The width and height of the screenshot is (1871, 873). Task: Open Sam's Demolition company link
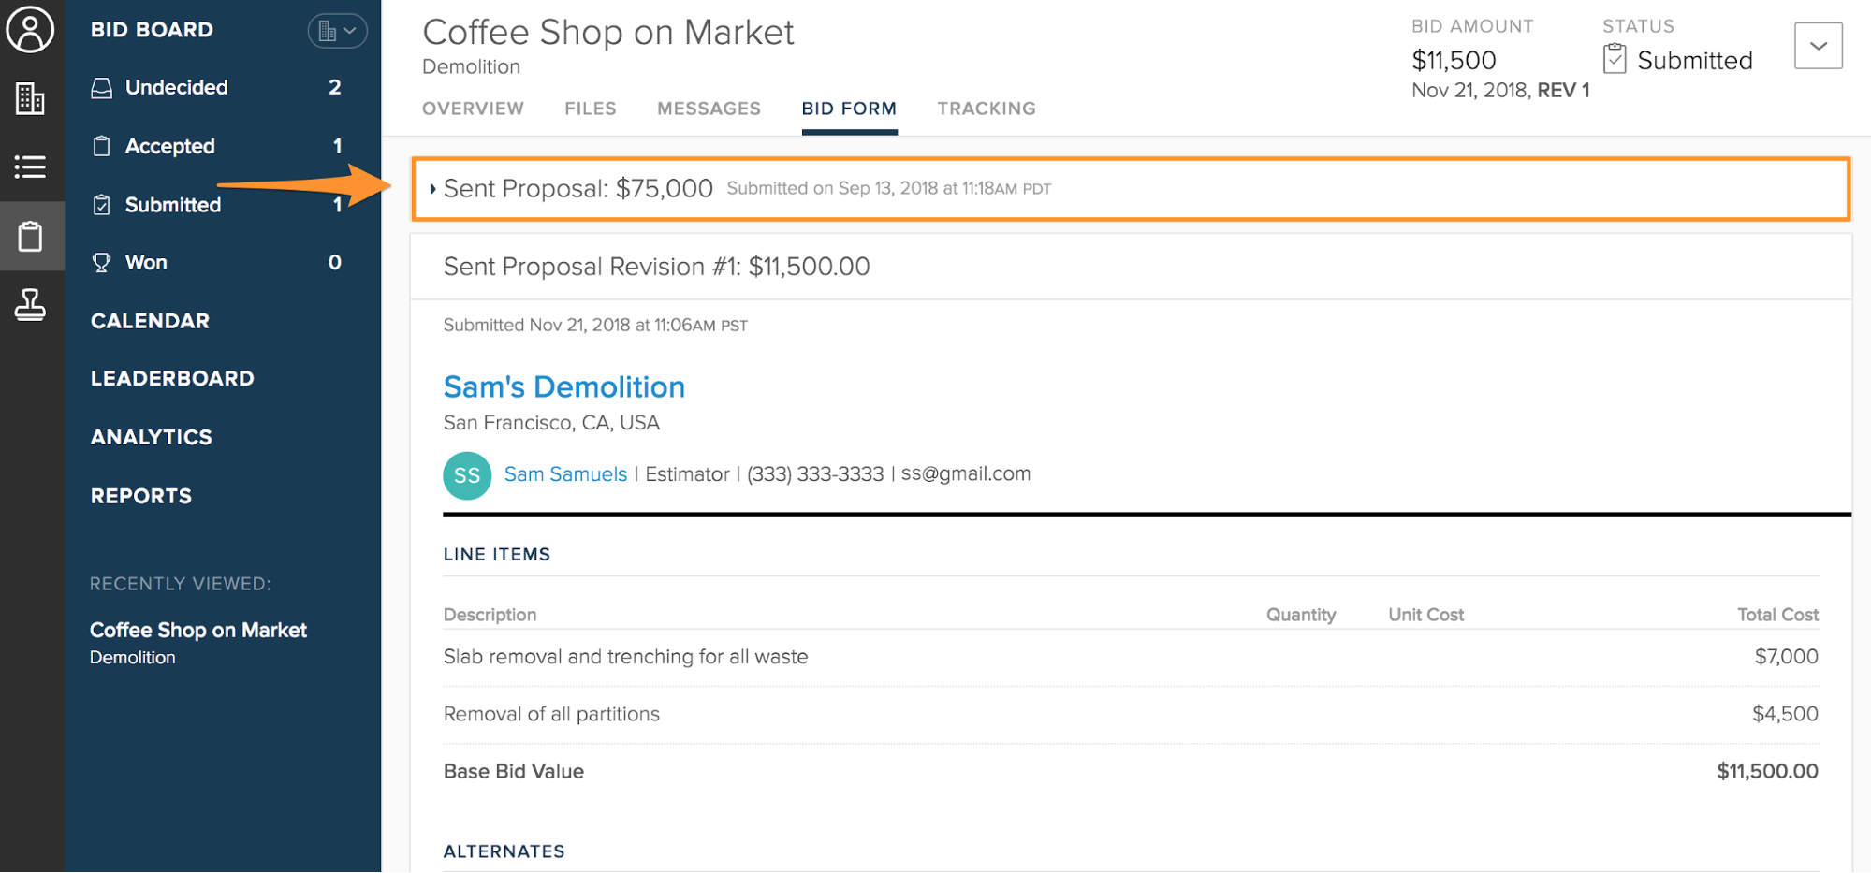563,387
